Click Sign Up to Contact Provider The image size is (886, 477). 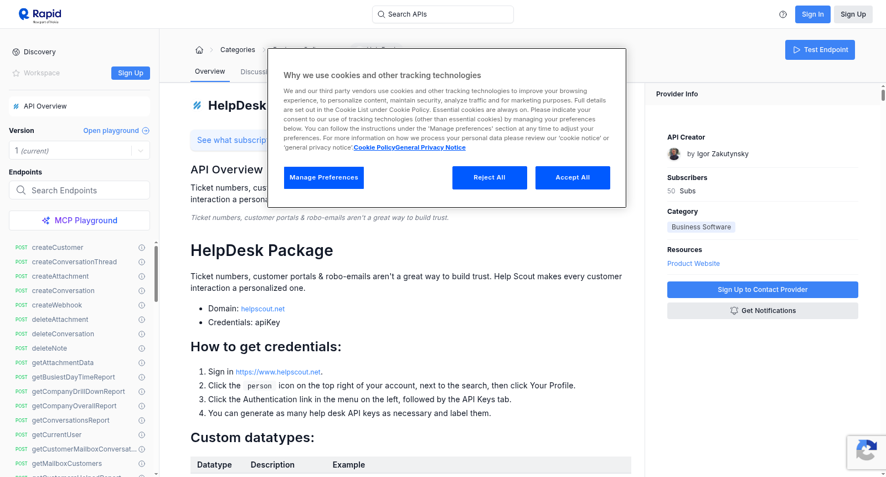click(x=763, y=290)
